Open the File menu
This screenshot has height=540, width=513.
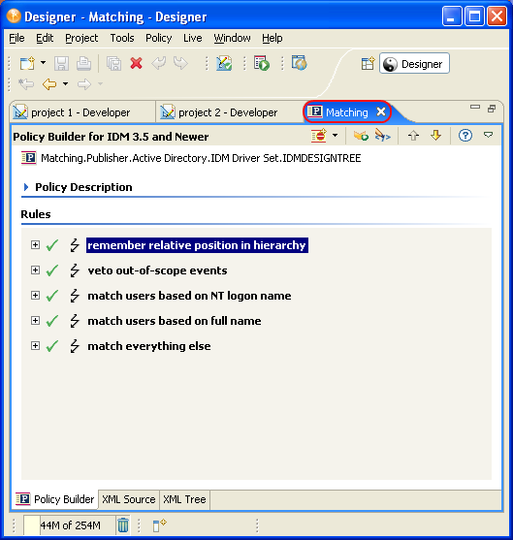coord(16,38)
